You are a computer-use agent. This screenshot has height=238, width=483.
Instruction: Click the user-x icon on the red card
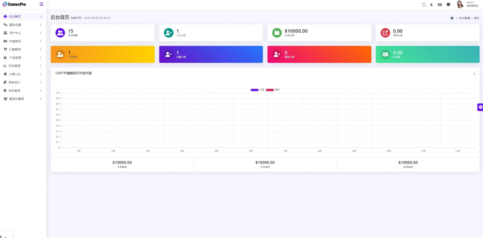[x=277, y=54]
